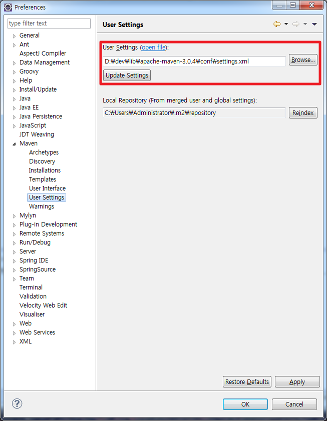Open the back history dropdown arrow
327x421 pixels.
tap(286, 24)
